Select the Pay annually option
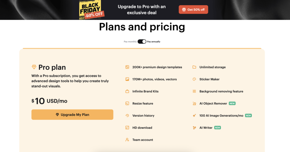 pyautogui.click(x=154, y=42)
